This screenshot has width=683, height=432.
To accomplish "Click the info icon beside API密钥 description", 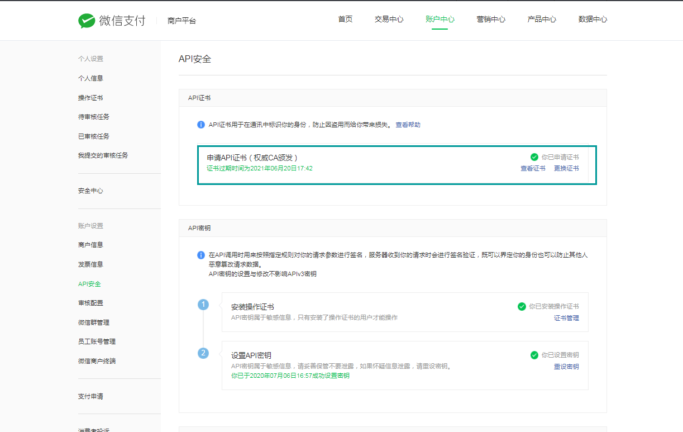I will pos(201,255).
